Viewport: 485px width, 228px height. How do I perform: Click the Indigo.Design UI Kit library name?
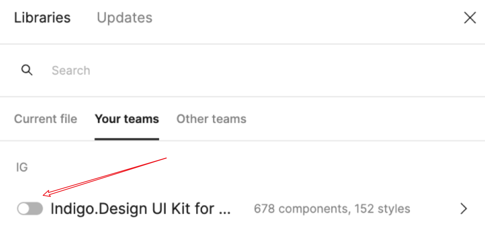pyautogui.click(x=140, y=209)
